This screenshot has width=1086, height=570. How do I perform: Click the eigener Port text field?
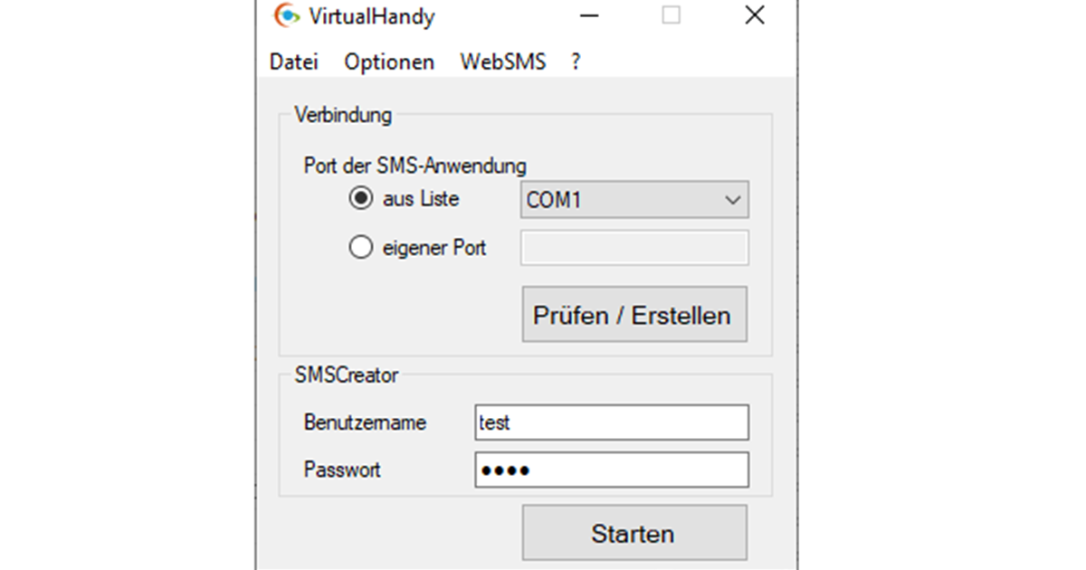tap(634, 248)
